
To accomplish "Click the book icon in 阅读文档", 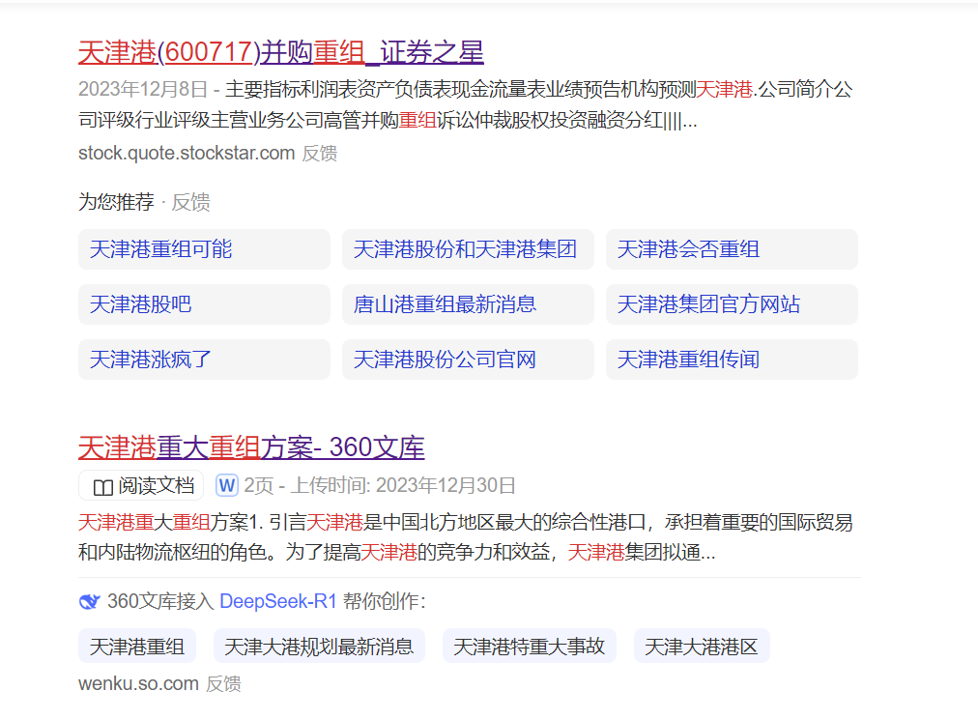I will click(x=102, y=487).
